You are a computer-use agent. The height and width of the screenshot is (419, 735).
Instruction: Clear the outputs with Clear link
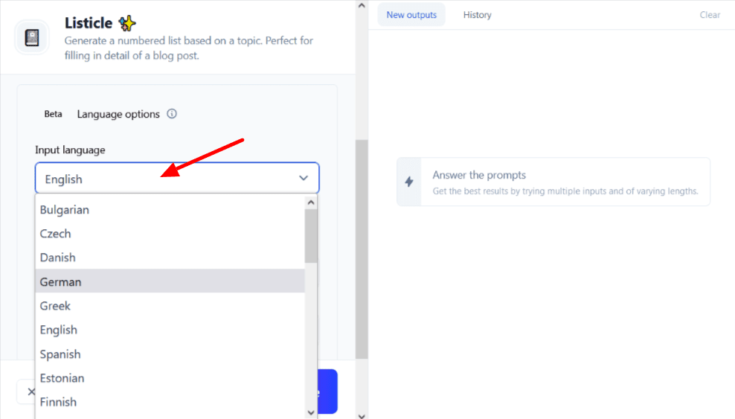coord(710,15)
